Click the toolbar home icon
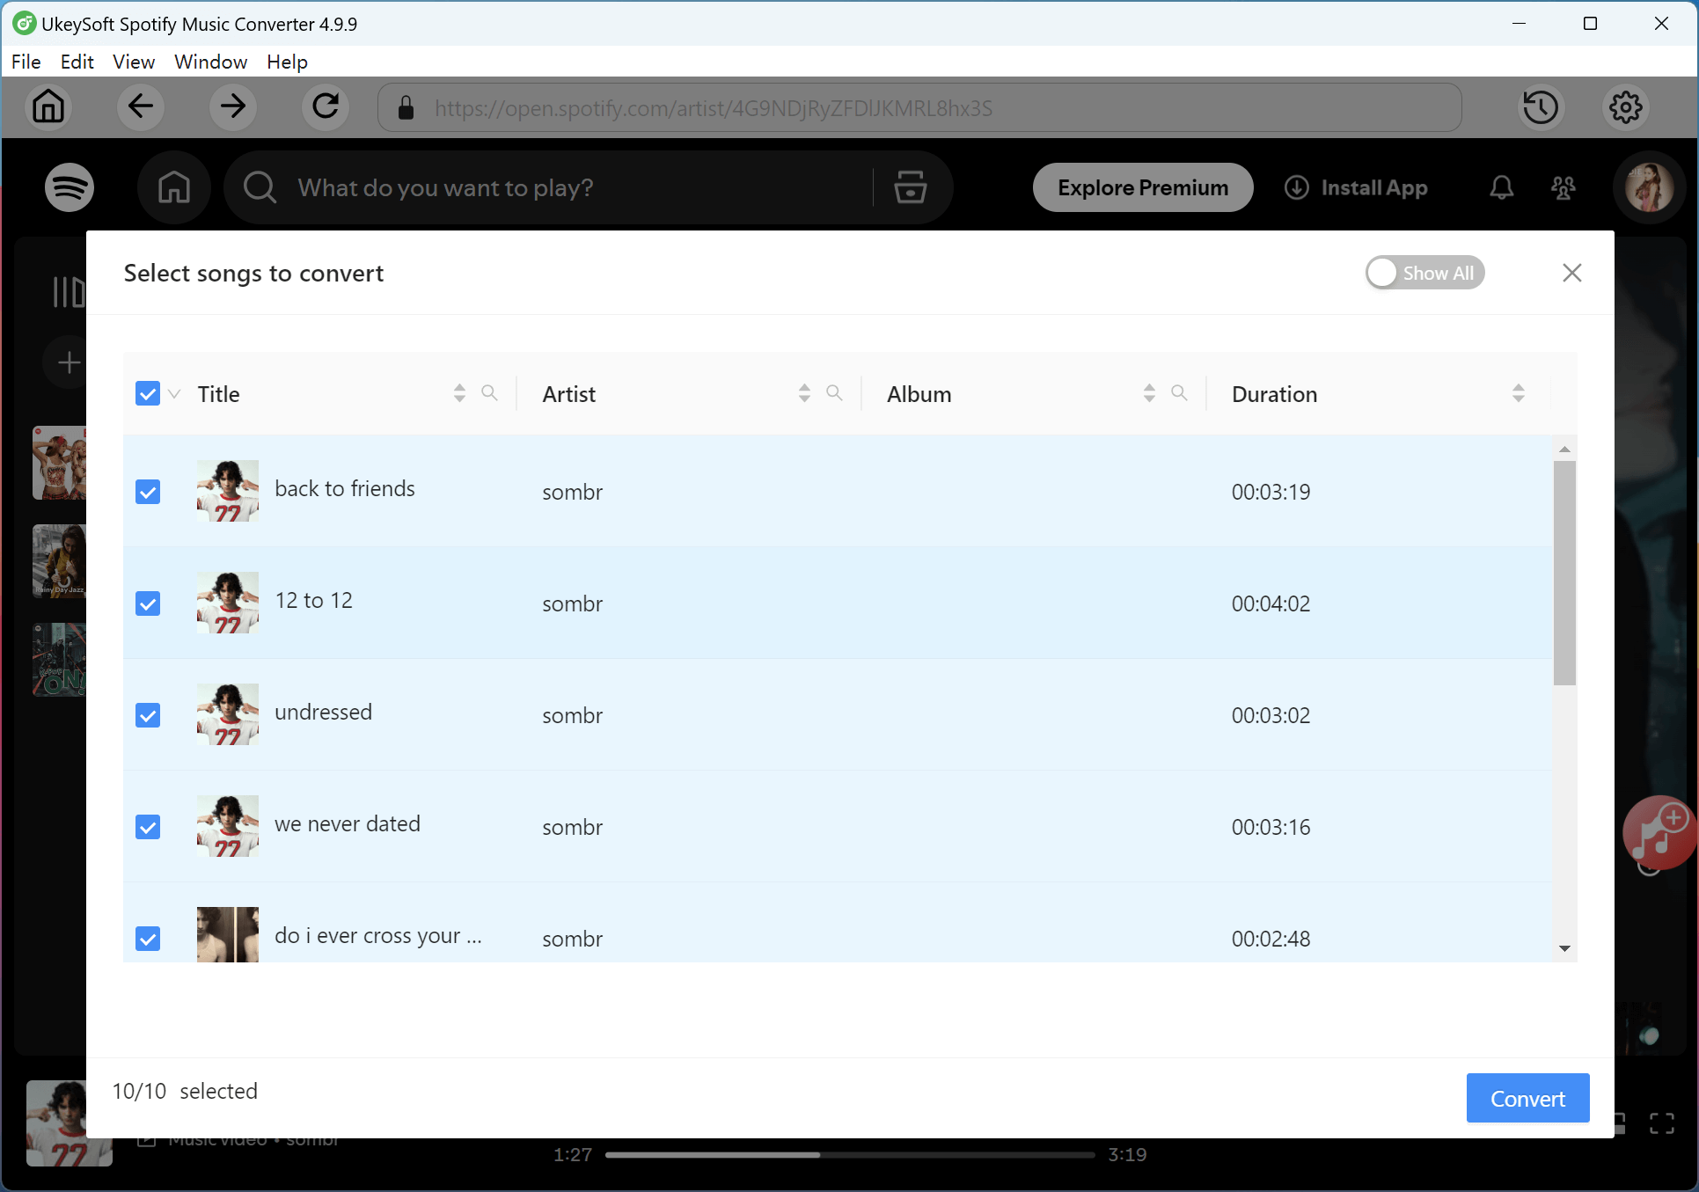Viewport: 1699px width, 1192px height. click(x=48, y=107)
